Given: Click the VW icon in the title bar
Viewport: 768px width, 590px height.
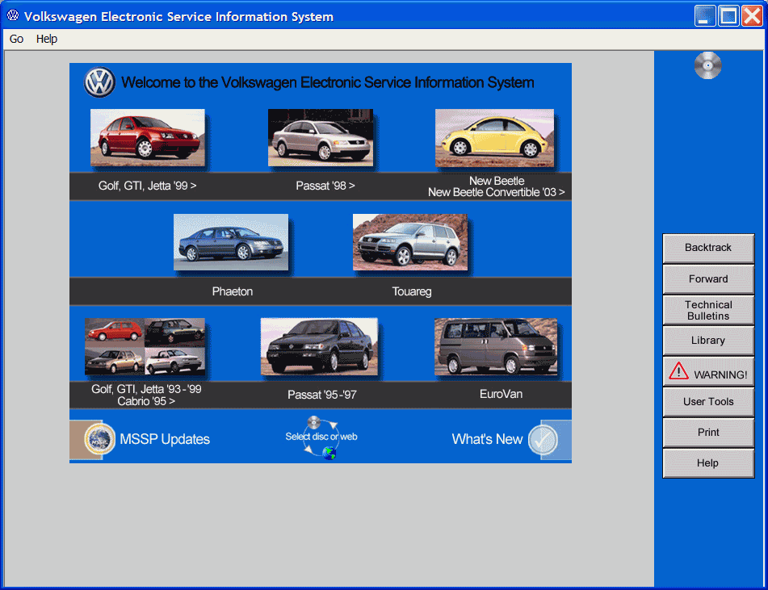Looking at the screenshot, I should click(13, 15).
